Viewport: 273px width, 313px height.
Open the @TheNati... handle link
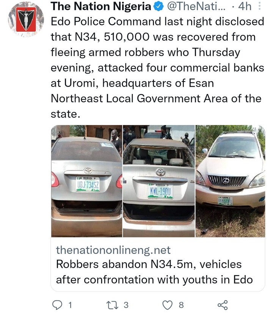click(x=197, y=6)
